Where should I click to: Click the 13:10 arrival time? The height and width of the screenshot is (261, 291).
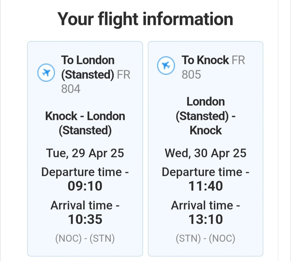[x=205, y=219]
